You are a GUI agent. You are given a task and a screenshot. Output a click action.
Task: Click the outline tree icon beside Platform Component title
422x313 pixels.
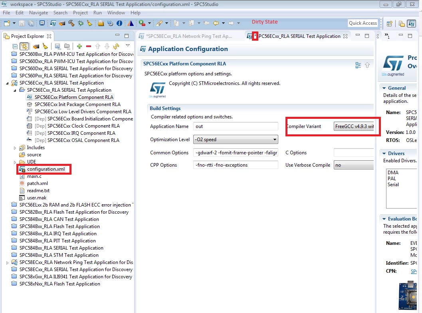pos(358,65)
